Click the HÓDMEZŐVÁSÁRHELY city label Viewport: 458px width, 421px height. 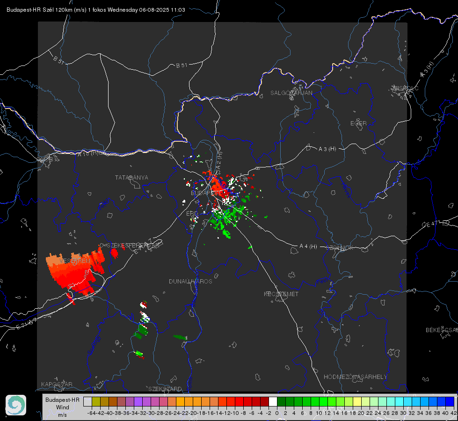pos(355,377)
